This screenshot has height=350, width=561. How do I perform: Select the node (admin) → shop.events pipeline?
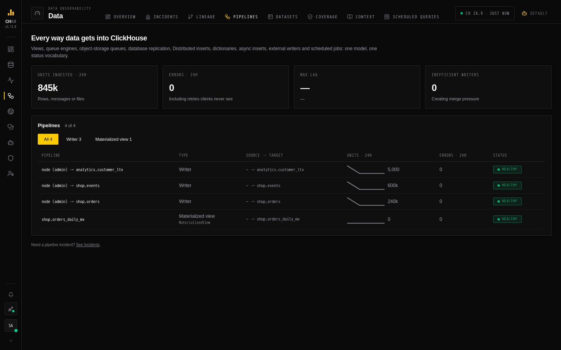pos(71,185)
